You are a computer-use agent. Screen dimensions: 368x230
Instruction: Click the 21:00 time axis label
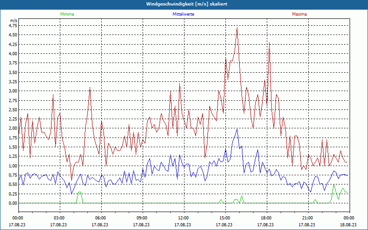pyautogui.click(x=307, y=218)
